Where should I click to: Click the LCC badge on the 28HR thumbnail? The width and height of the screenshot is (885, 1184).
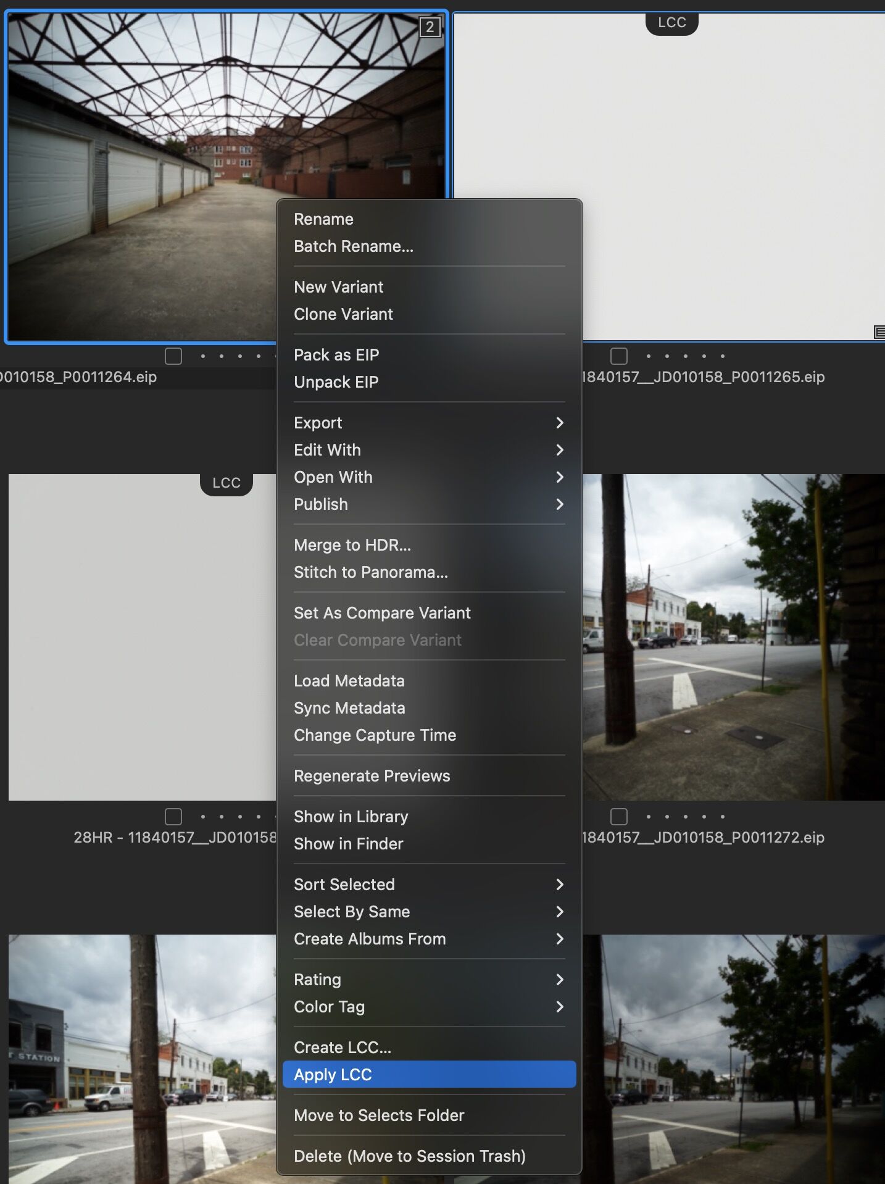click(226, 483)
